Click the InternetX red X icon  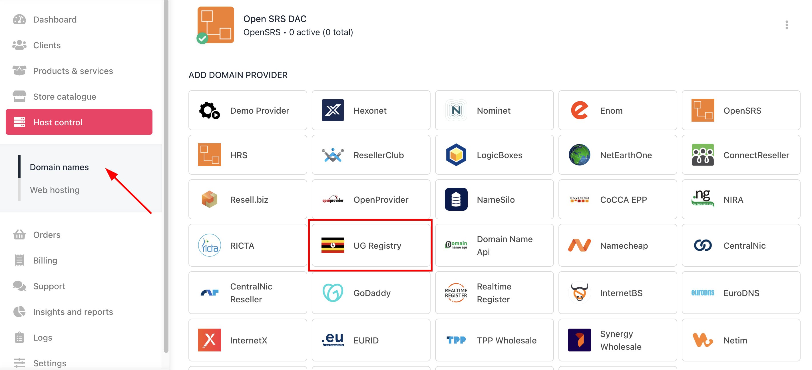[209, 340]
